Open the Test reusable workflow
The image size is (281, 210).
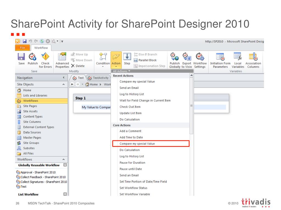point(21,186)
